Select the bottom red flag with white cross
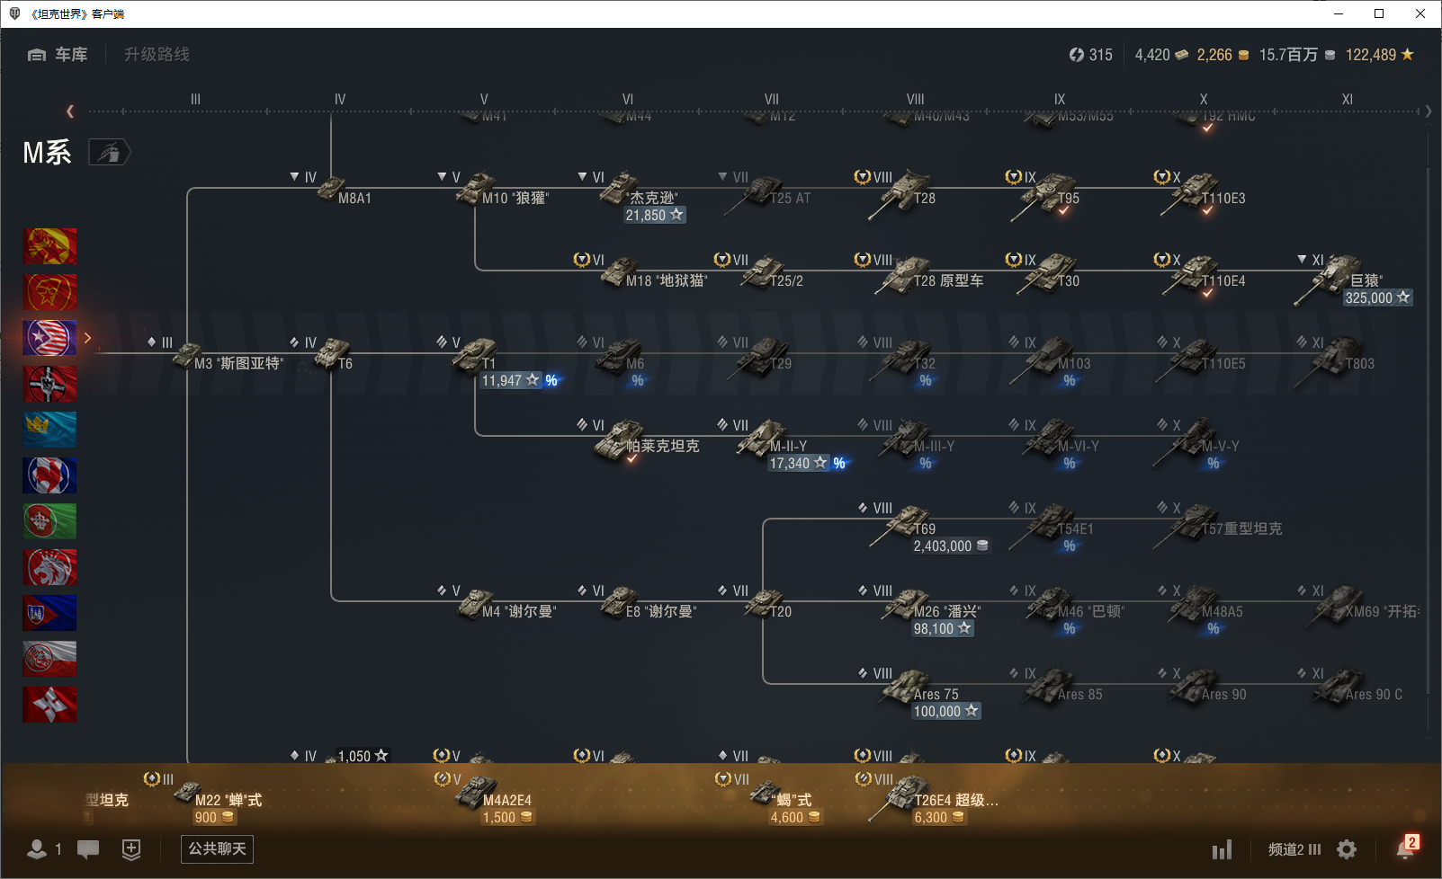Viewport: 1442px width, 879px height. 49,705
